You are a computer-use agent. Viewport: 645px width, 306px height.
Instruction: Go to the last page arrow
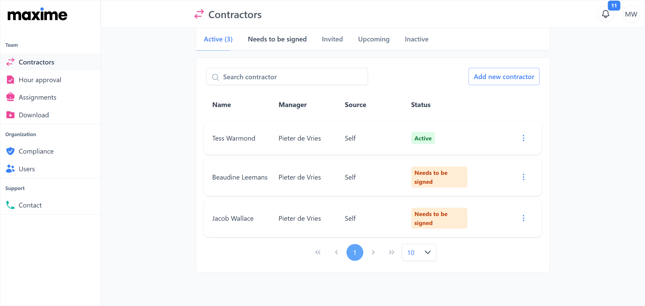(391, 252)
